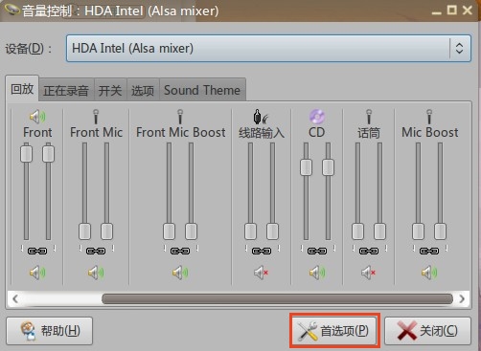Unmute the 线路输入 channel

tap(261, 273)
